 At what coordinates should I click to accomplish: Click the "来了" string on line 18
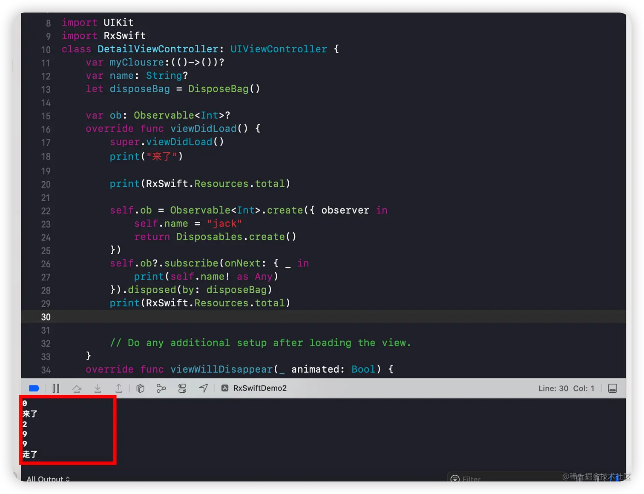pyautogui.click(x=161, y=157)
